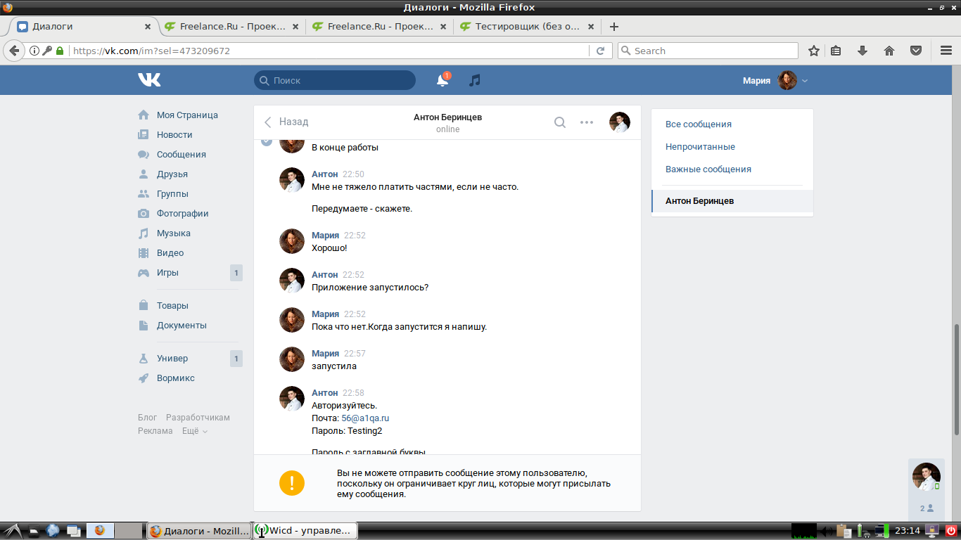Open the Wicd taskbar window button
The height and width of the screenshot is (540, 961).
tap(305, 531)
